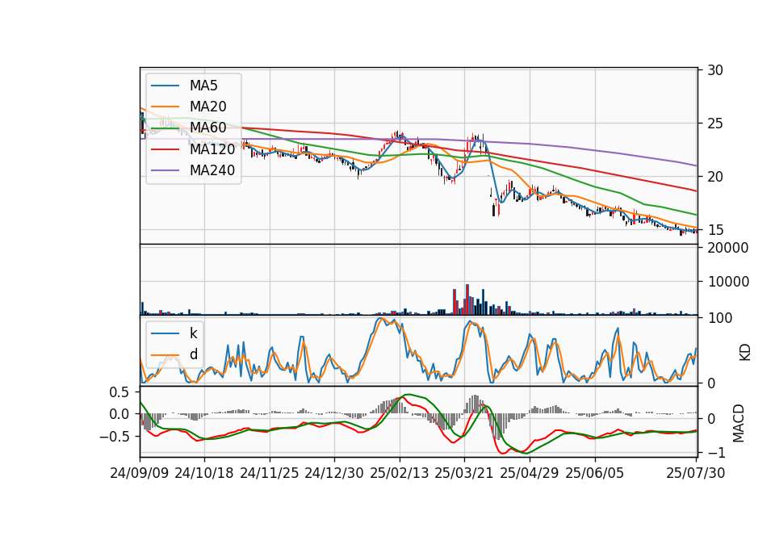Image resolution: width=775 pixels, height=557 pixels.
Task: Click the MACD left axis value −0.5
Action: 114,437
